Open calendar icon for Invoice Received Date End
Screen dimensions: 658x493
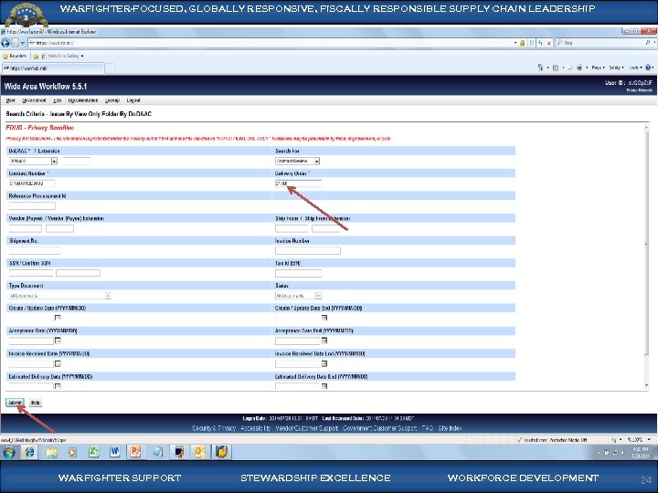tap(324, 363)
